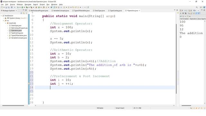Open the Navigate menu
Viewport: 206px width, 116px height.
click(28, 5)
